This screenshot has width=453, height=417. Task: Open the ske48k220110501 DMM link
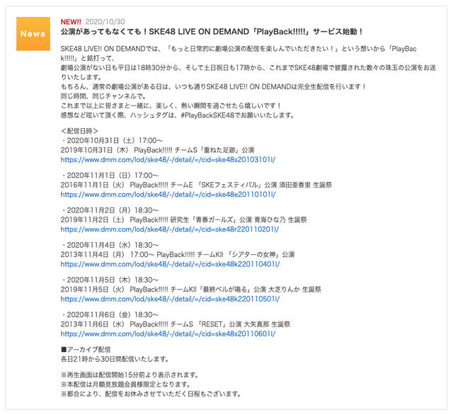170,299
